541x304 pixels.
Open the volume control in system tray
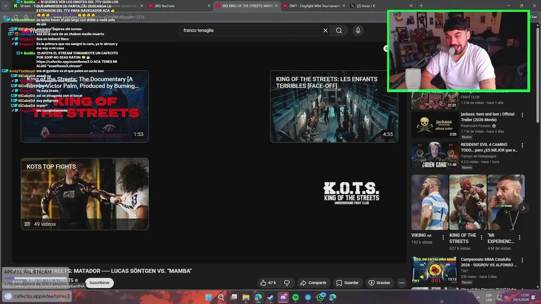506,297
